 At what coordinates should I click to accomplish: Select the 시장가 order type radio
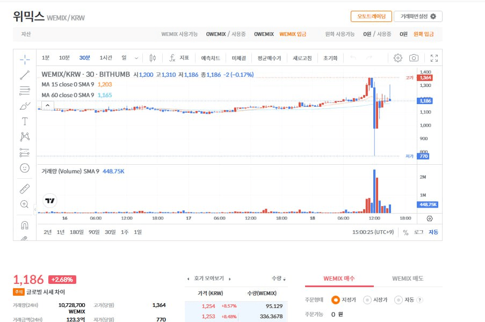coord(367,300)
